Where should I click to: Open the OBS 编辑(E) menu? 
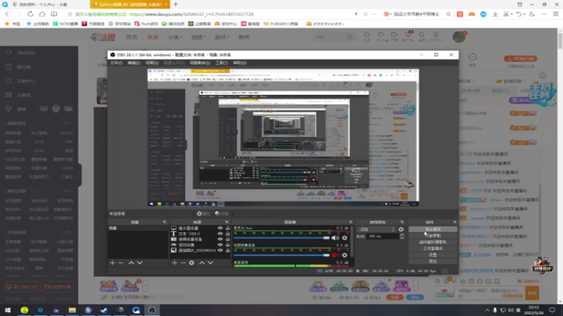[x=134, y=62]
